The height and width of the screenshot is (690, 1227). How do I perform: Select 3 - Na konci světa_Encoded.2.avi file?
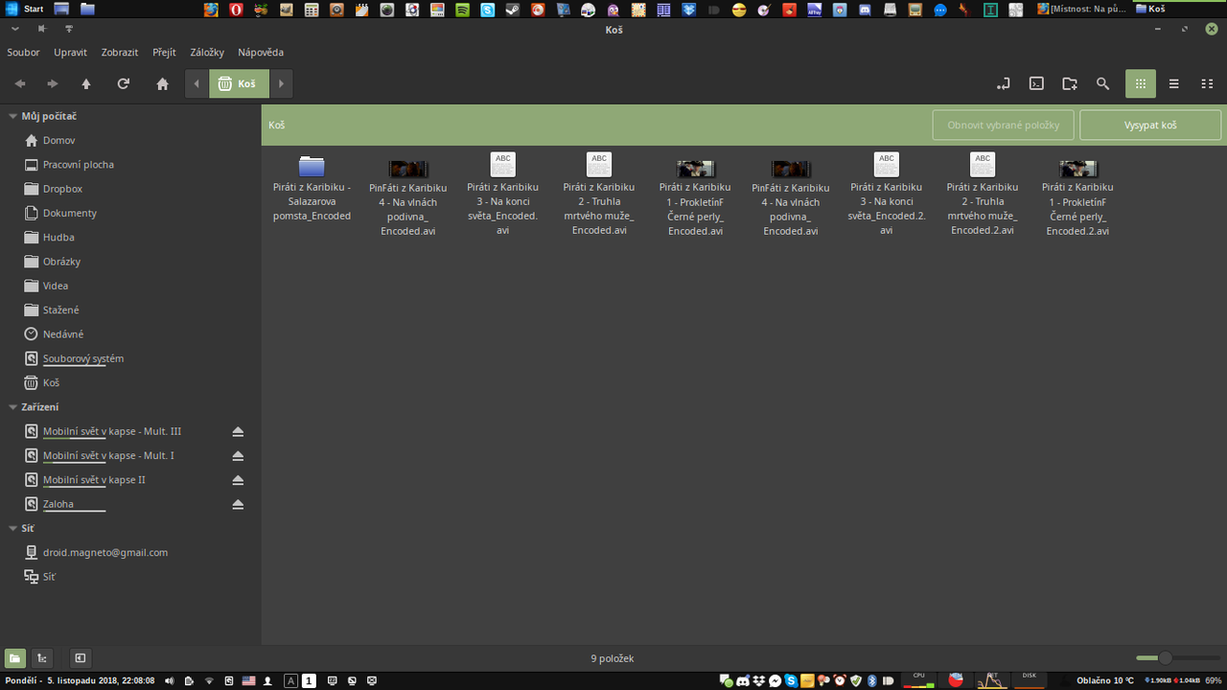[x=887, y=195]
